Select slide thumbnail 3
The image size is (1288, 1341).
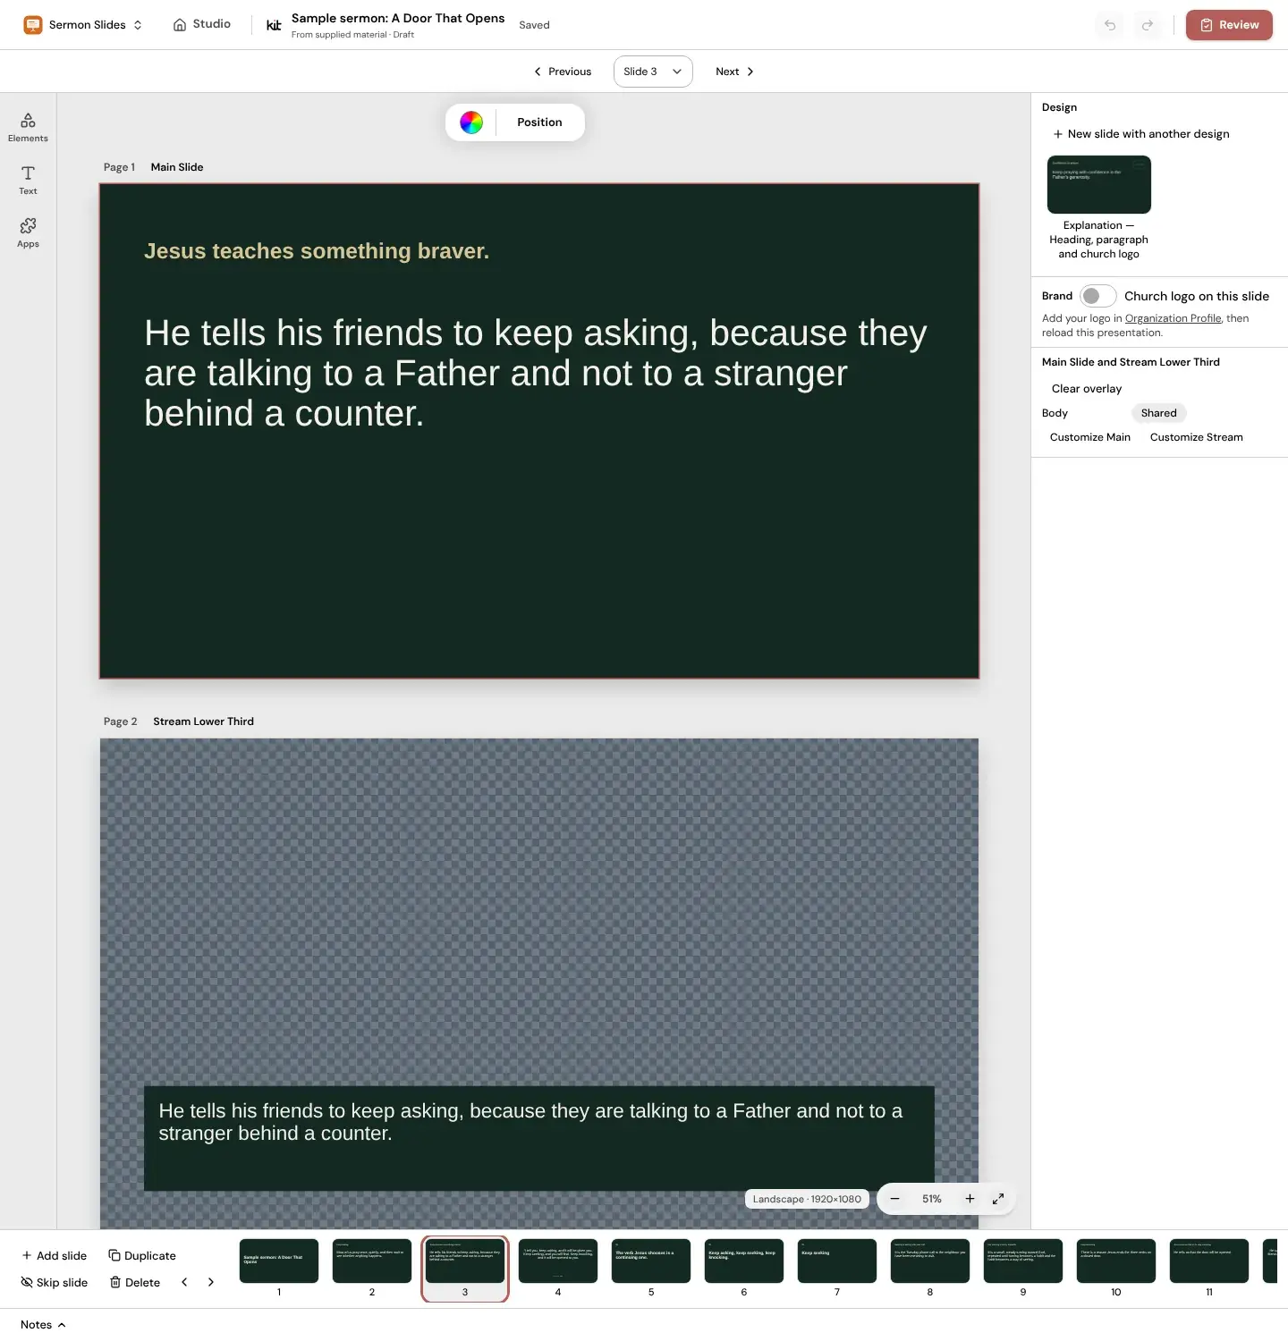pos(465,1261)
